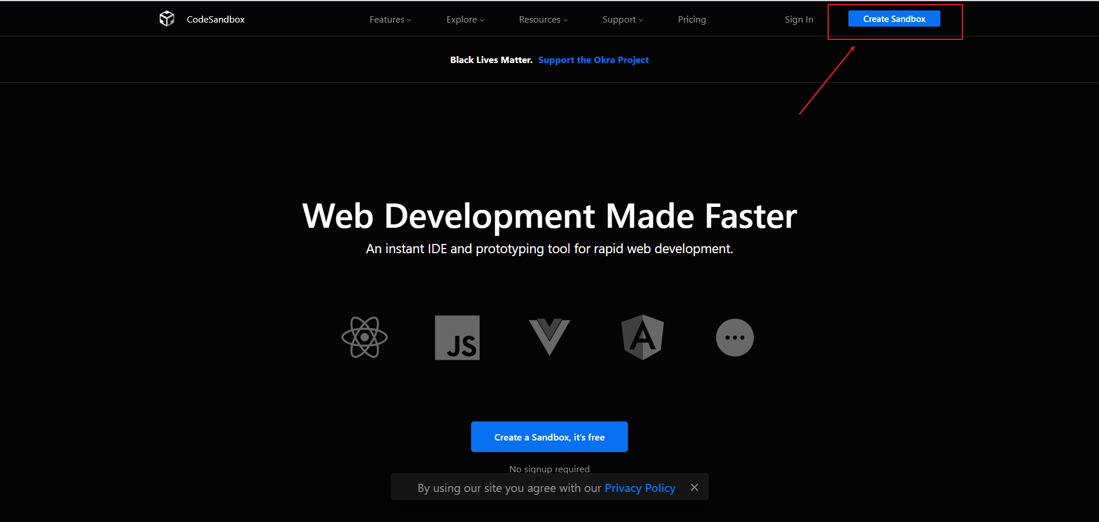The image size is (1099, 522).
Task: Dismiss the privacy policy notice
Action: (x=694, y=488)
